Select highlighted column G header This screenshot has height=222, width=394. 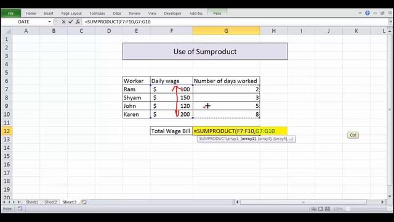point(226,31)
